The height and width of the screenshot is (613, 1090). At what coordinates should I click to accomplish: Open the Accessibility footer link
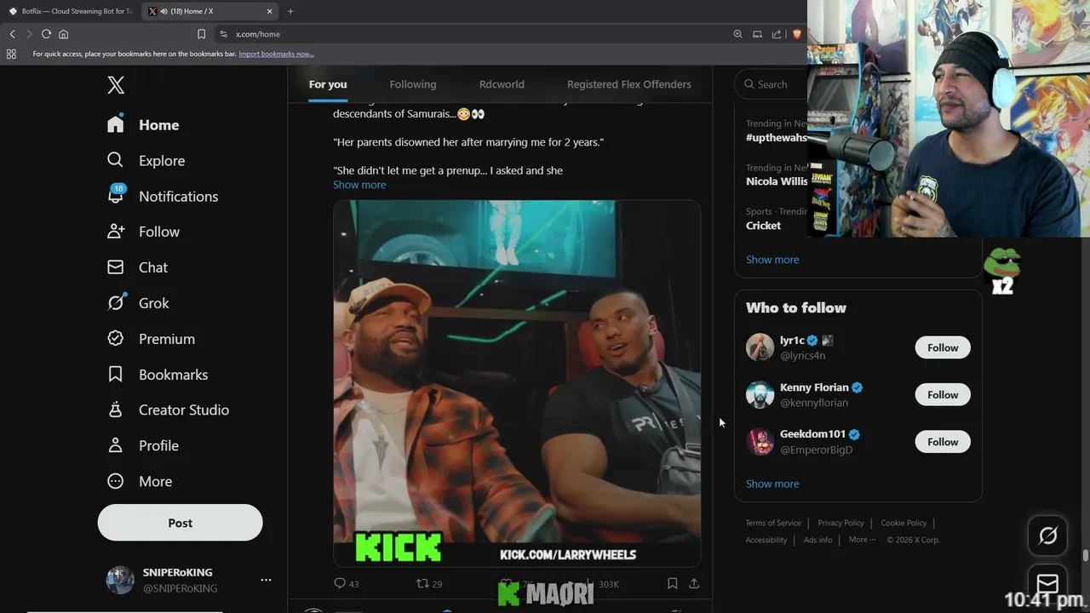pyautogui.click(x=766, y=540)
